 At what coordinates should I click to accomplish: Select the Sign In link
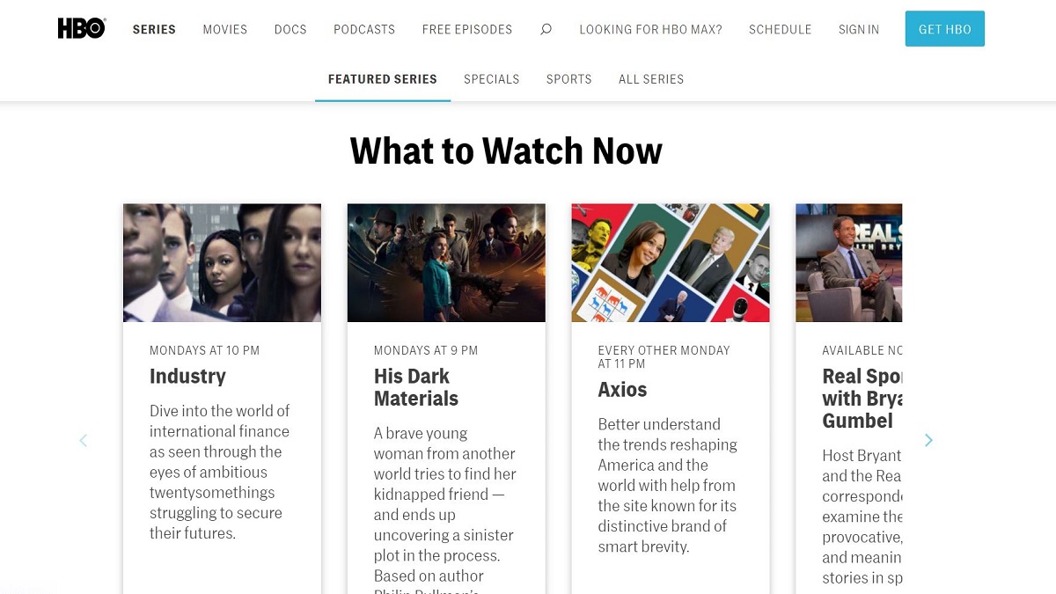[859, 29]
